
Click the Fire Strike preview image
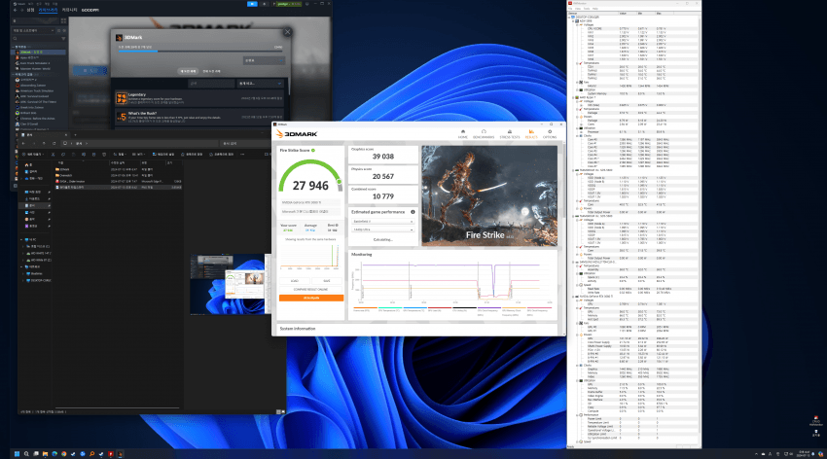tap(489, 195)
